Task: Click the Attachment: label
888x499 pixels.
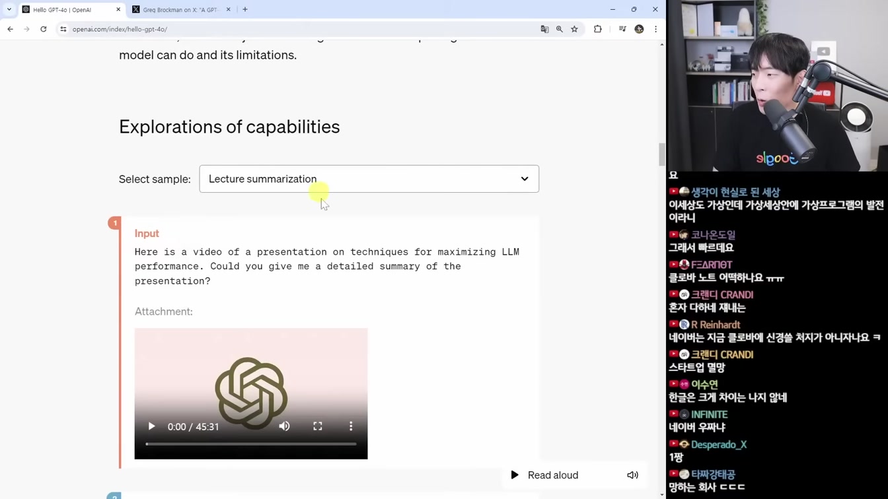Action: [x=164, y=312]
